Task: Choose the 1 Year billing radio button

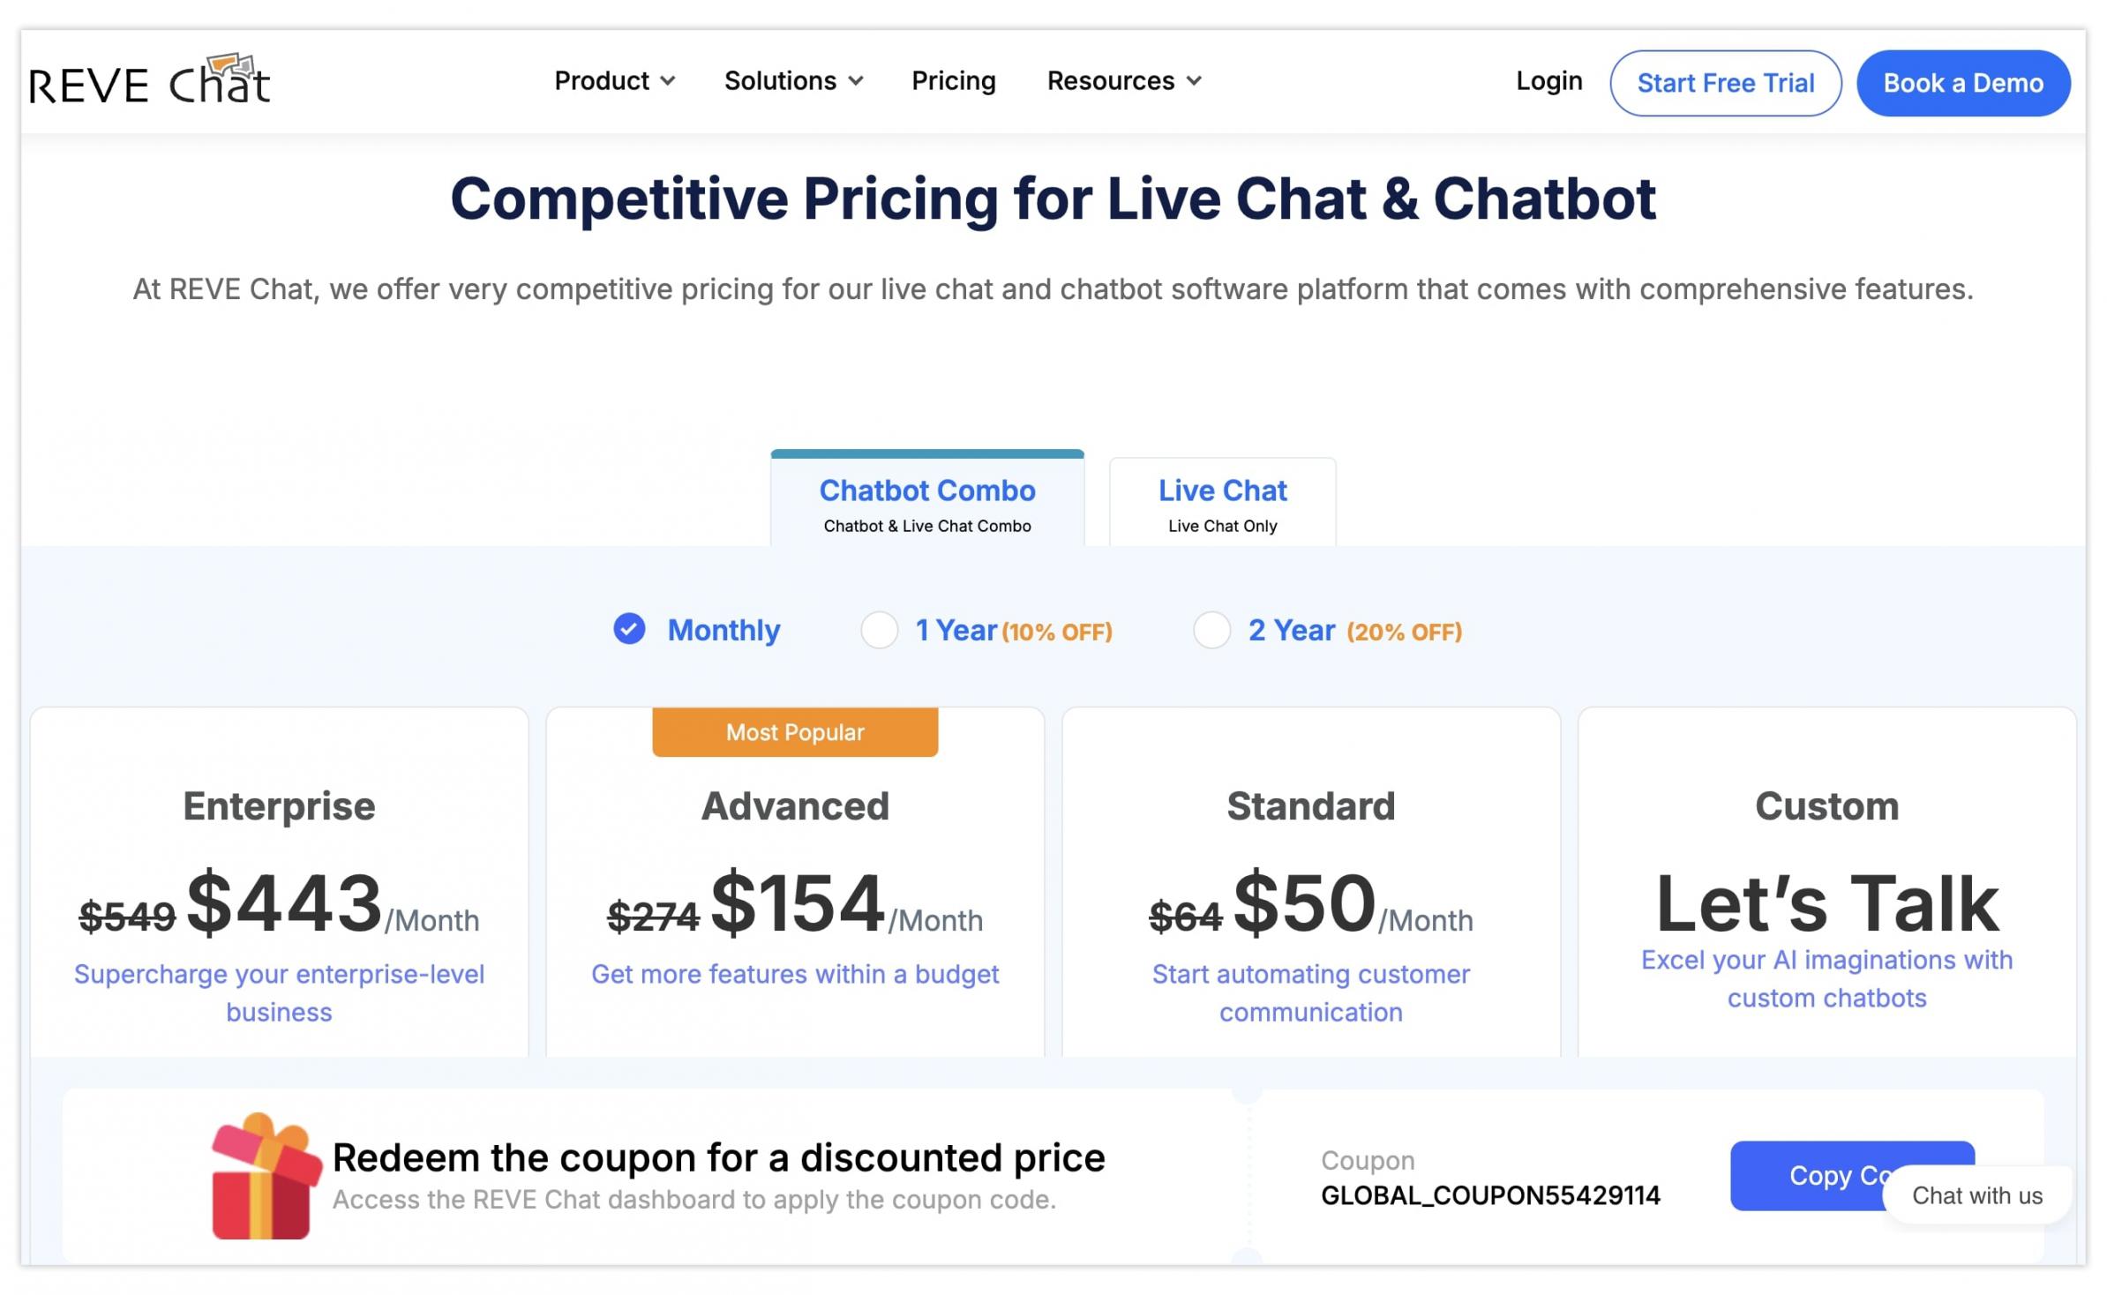Action: [x=879, y=631]
